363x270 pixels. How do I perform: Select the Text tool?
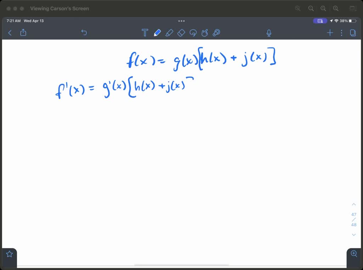(x=145, y=33)
